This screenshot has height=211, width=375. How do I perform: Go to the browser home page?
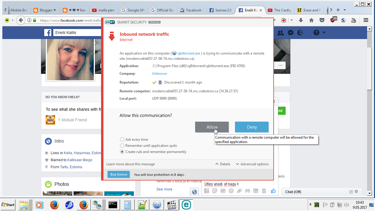(311, 20)
